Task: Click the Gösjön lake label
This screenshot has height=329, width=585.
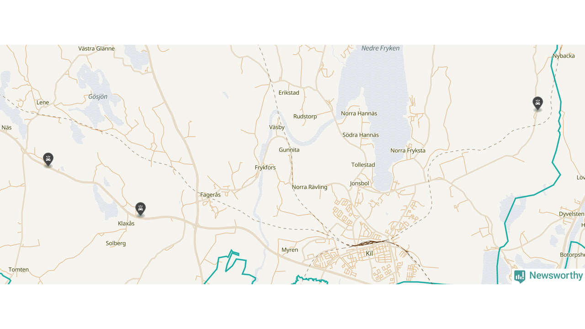Action: 98,97
